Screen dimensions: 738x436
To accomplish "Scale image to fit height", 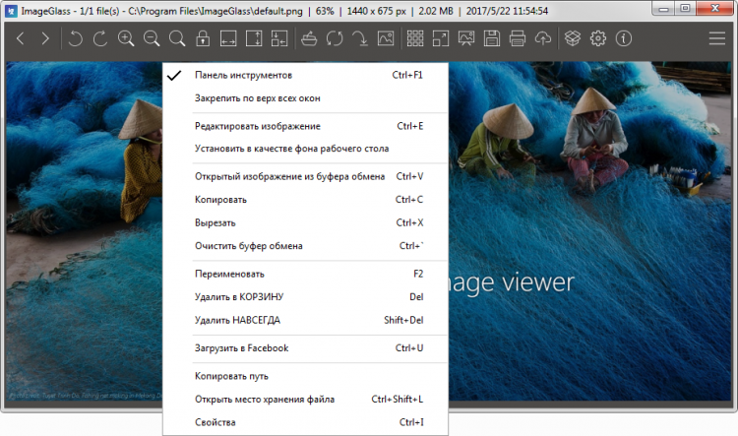I will [254, 38].
